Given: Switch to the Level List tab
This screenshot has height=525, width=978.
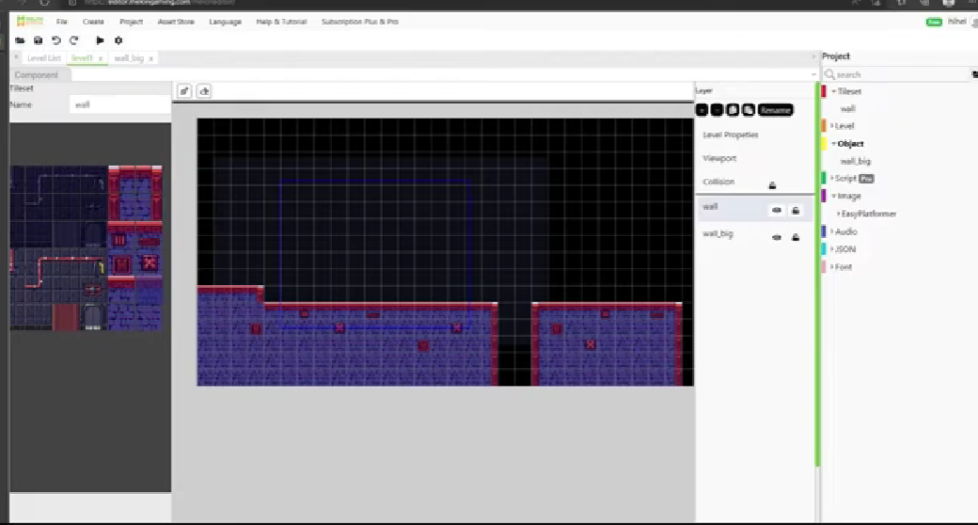Looking at the screenshot, I should point(44,58).
